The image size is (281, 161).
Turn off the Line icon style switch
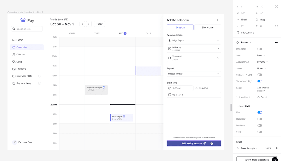[260, 113]
